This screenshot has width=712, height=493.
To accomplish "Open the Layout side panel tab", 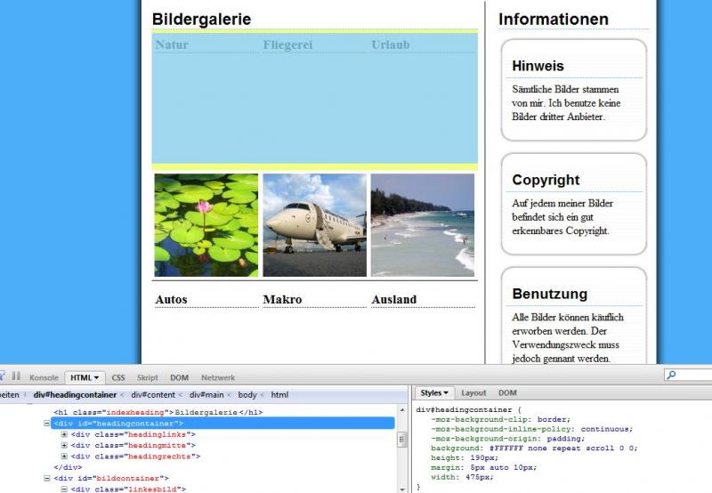I will pyautogui.click(x=473, y=392).
